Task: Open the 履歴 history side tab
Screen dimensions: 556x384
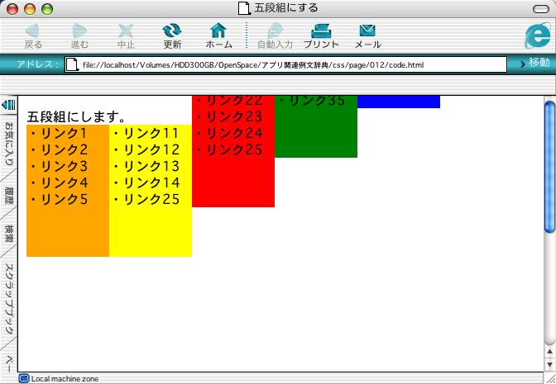Action: coord(9,196)
